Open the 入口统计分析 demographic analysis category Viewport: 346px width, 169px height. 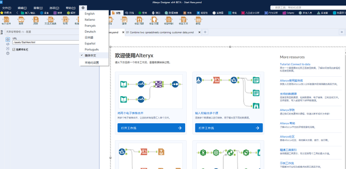(251, 13)
